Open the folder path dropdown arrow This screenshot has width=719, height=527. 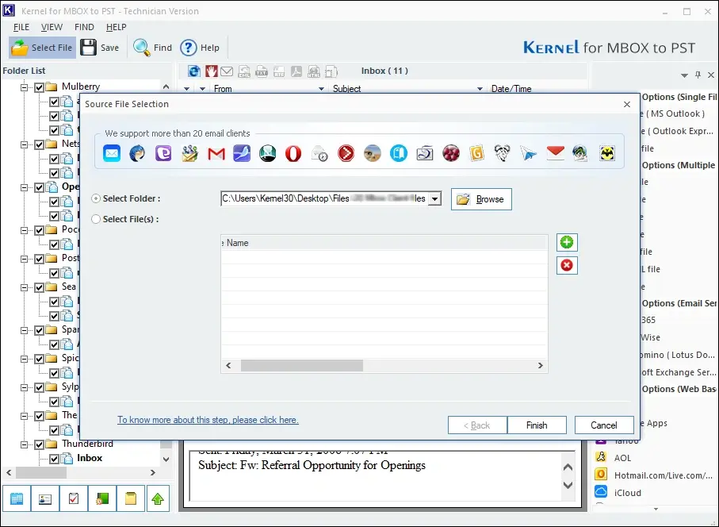pyautogui.click(x=435, y=198)
